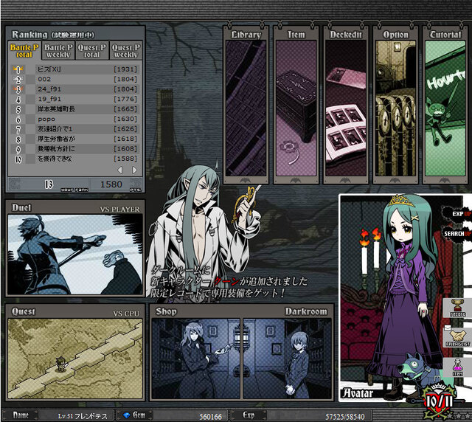Click ranking row 24_f91
Image resolution: width=472 pixels, height=422 pixels.
[x=75, y=89]
